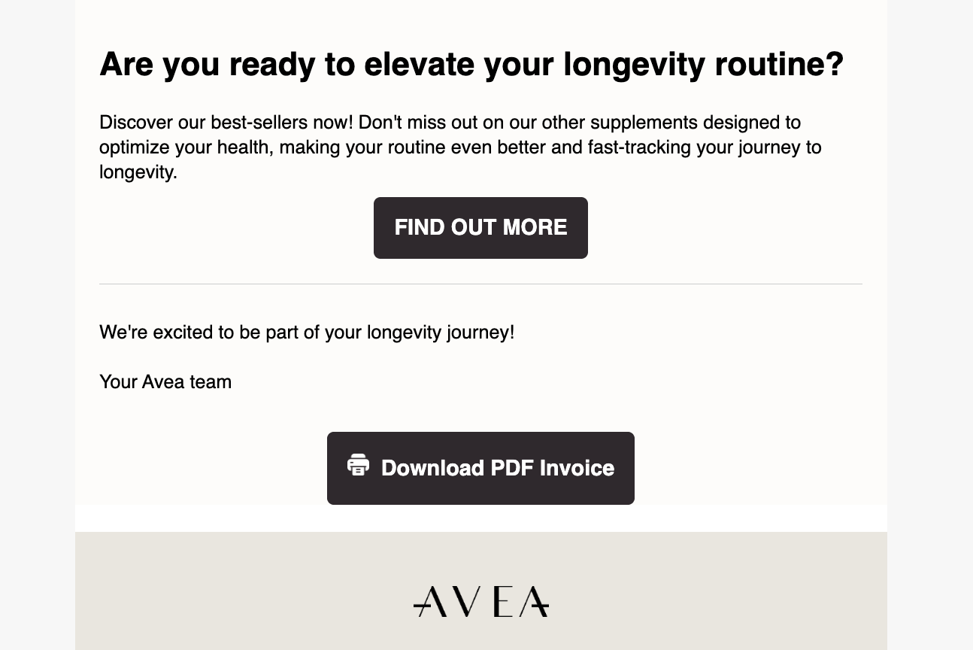The image size is (973, 650).
Task: Click the word "longevity" in the main heading
Action: pos(634,64)
